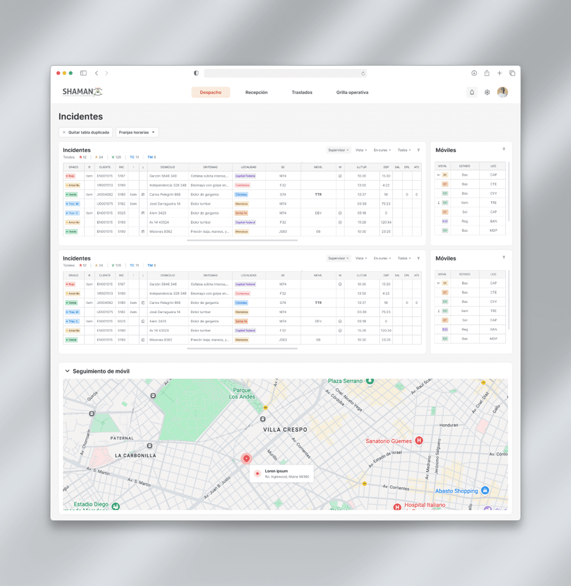The height and width of the screenshot is (586, 571).
Task: Click the DOMICILIO column header in upper Incidentes table
Action: click(167, 167)
